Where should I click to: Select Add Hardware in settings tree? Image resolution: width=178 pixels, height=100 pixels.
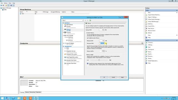click(70, 25)
